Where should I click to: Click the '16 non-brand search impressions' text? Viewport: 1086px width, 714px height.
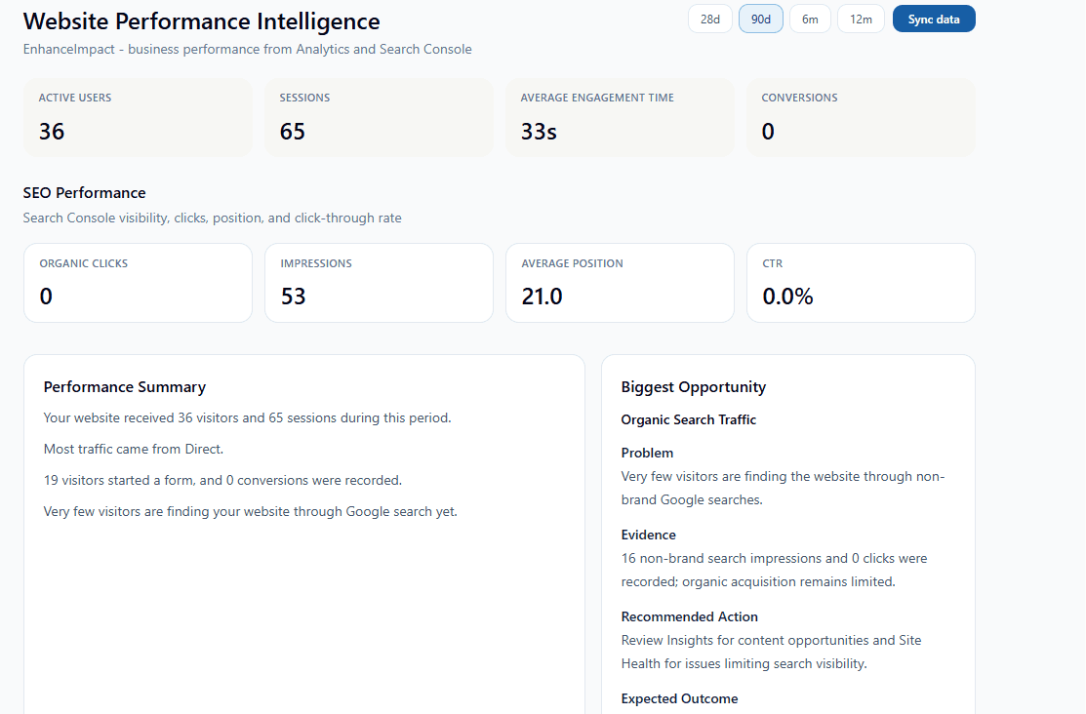click(774, 570)
